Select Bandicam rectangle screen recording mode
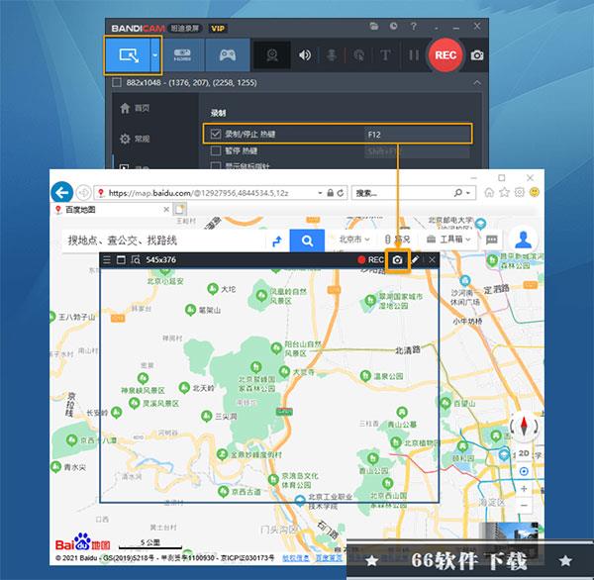Image resolution: width=594 pixels, height=580 pixels. (x=128, y=55)
